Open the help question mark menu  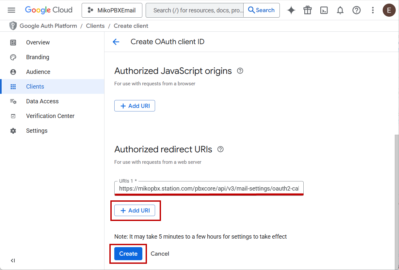pos(357,10)
